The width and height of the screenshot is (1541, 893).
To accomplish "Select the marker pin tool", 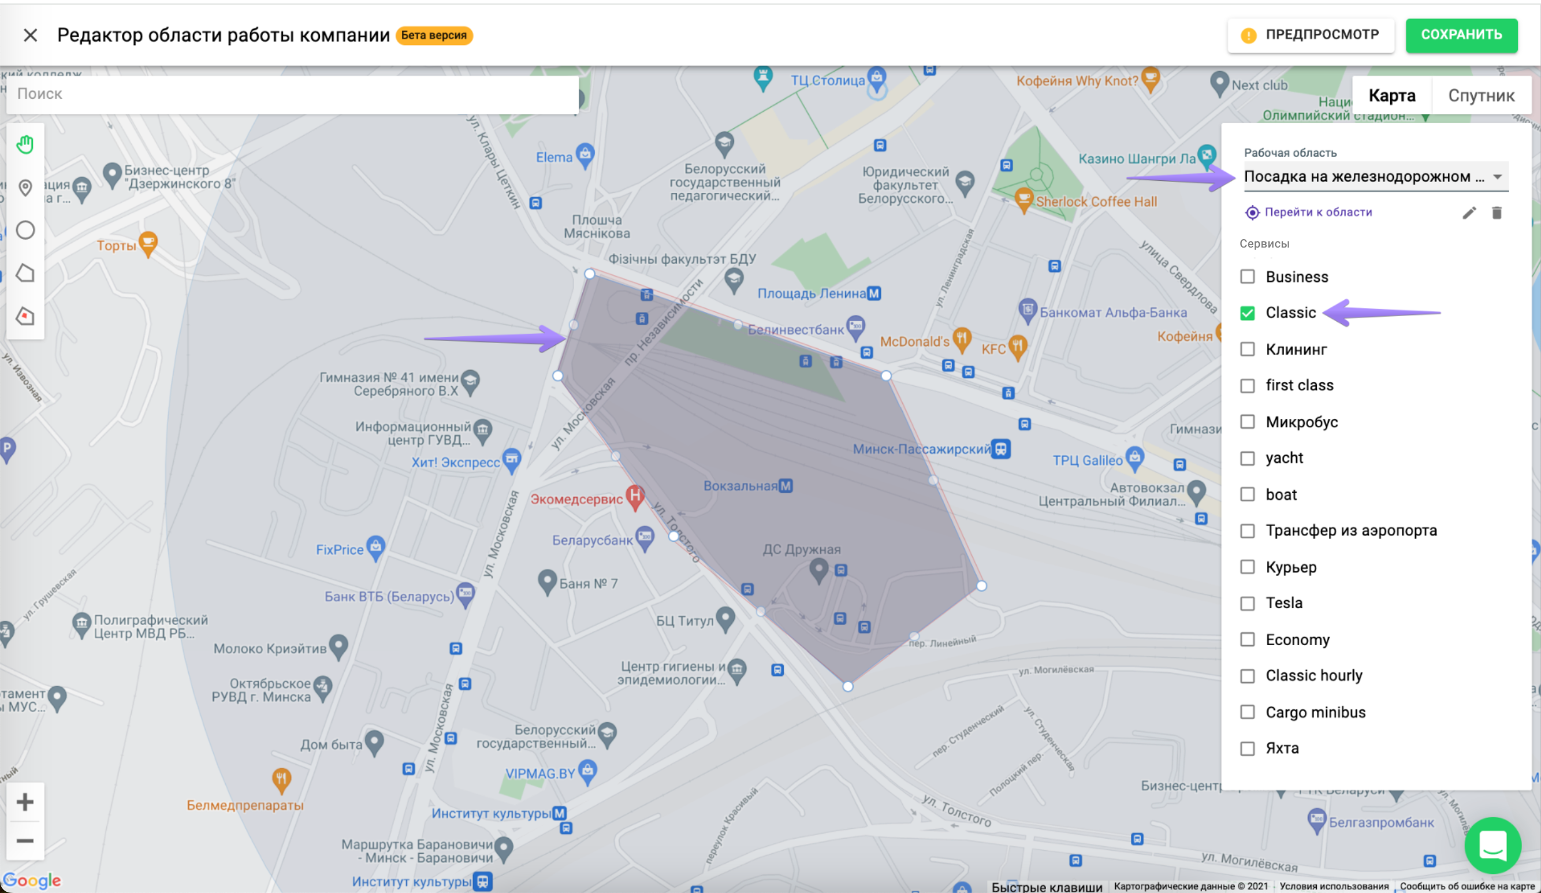I will point(25,188).
